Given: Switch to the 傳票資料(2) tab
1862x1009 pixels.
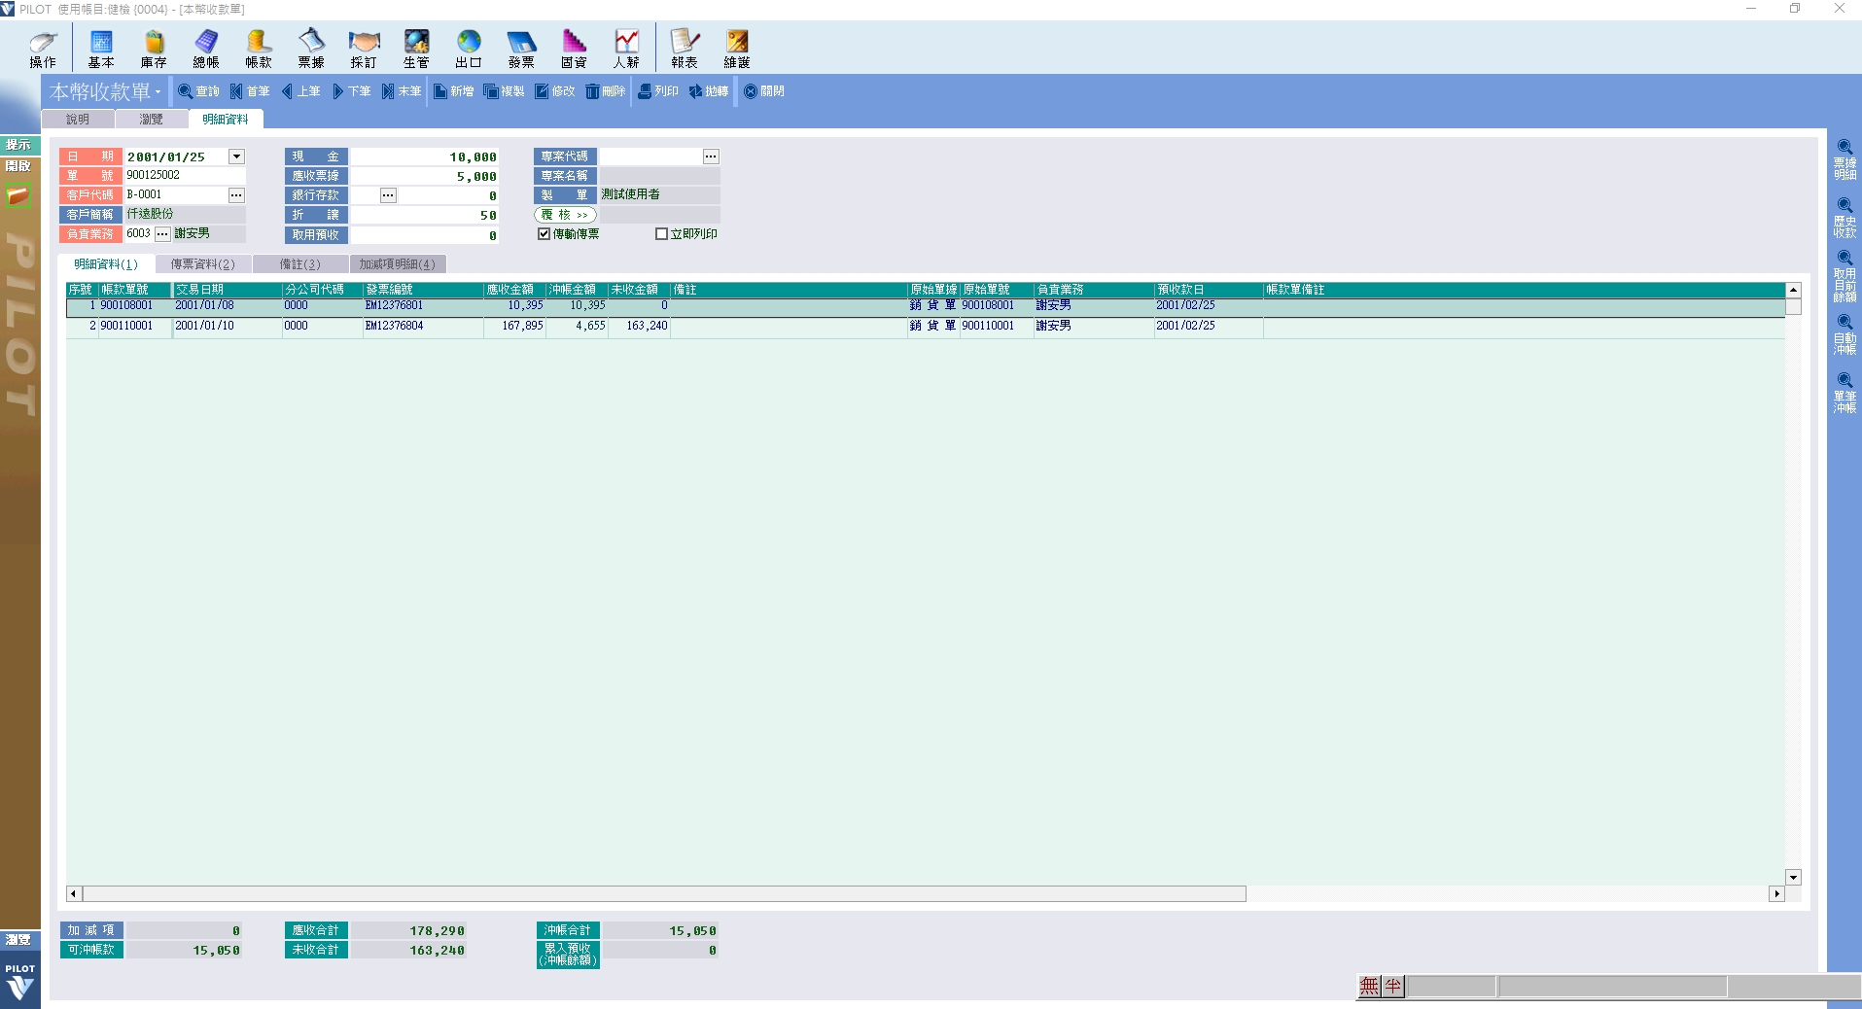Looking at the screenshot, I should [x=202, y=264].
